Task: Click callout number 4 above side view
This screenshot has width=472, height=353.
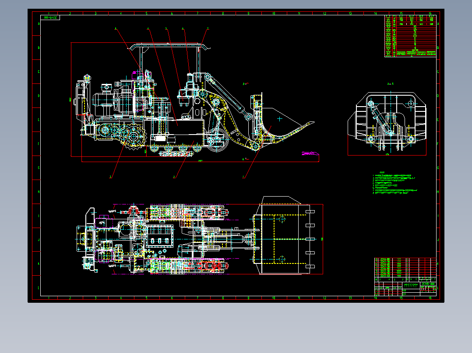Action: click(x=148, y=29)
